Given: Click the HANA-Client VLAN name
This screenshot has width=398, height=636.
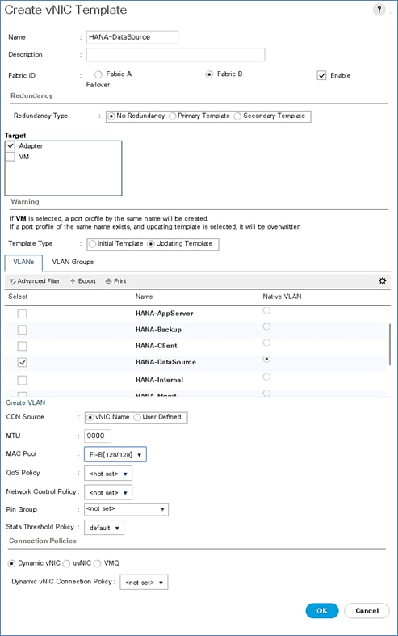Looking at the screenshot, I should (157, 346).
